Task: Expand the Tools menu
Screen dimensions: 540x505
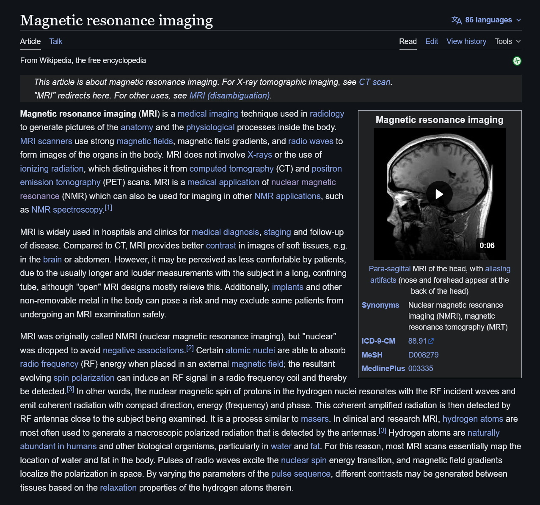Action: [x=508, y=41]
